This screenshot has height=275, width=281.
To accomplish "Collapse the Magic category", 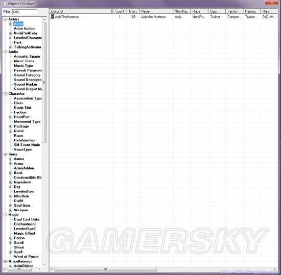I will (x=5, y=215).
